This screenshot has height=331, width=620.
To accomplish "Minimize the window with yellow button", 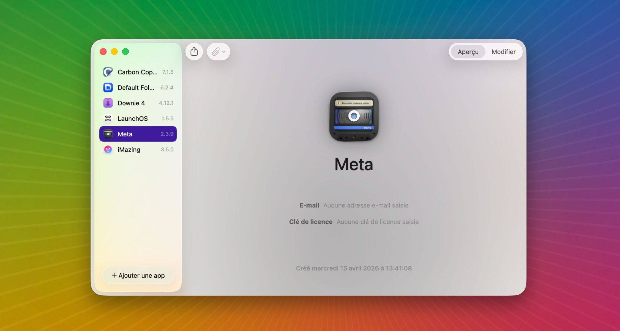I will [114, 52].
